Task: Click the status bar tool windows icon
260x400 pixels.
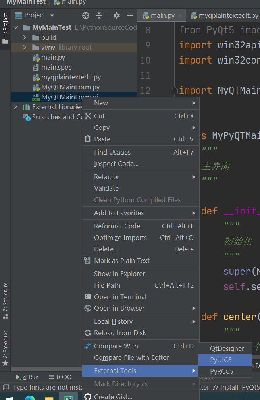Action: [x=6, y=388]
